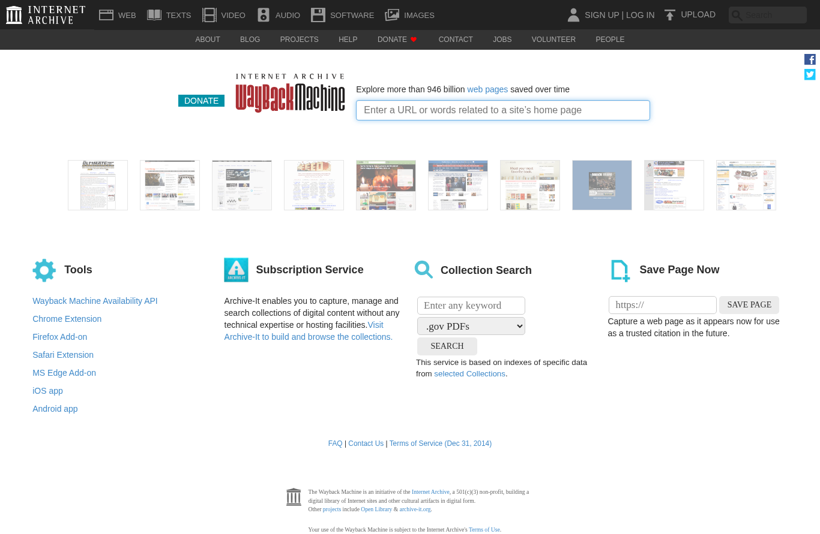
Task: Open the Software floppy disk icon
Action: coord(318,15)
